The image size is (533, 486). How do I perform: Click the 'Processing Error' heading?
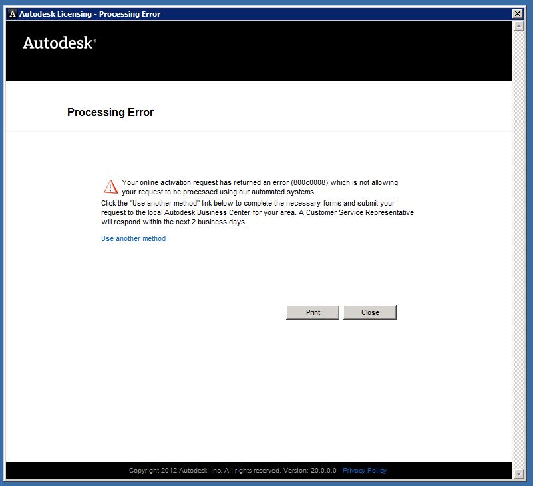click(x=110, y=112)
